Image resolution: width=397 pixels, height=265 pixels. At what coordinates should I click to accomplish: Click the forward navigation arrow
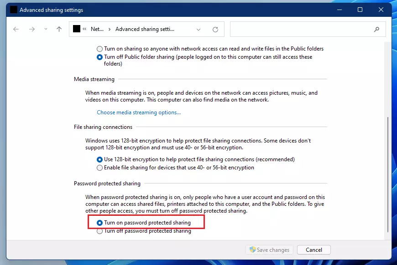(x=32, y=29)
